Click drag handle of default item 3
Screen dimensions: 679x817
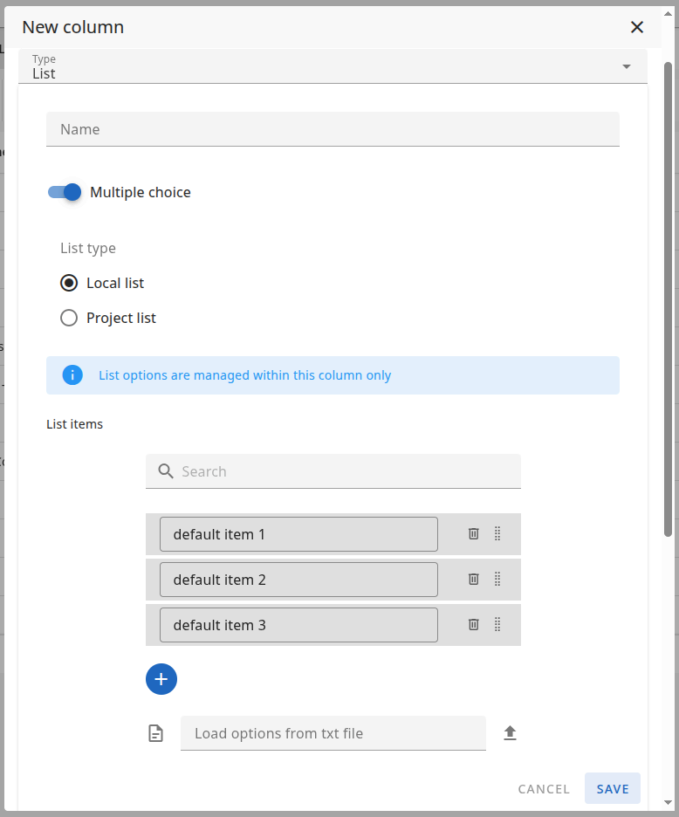coord(497,624)
